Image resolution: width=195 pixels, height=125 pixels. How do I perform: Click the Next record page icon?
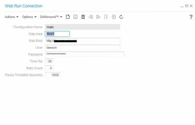[x=98, y=17]
